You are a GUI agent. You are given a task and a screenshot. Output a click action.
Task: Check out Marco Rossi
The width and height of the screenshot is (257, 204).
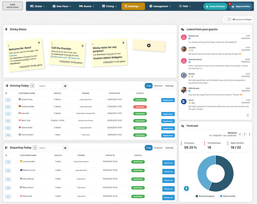169,189
